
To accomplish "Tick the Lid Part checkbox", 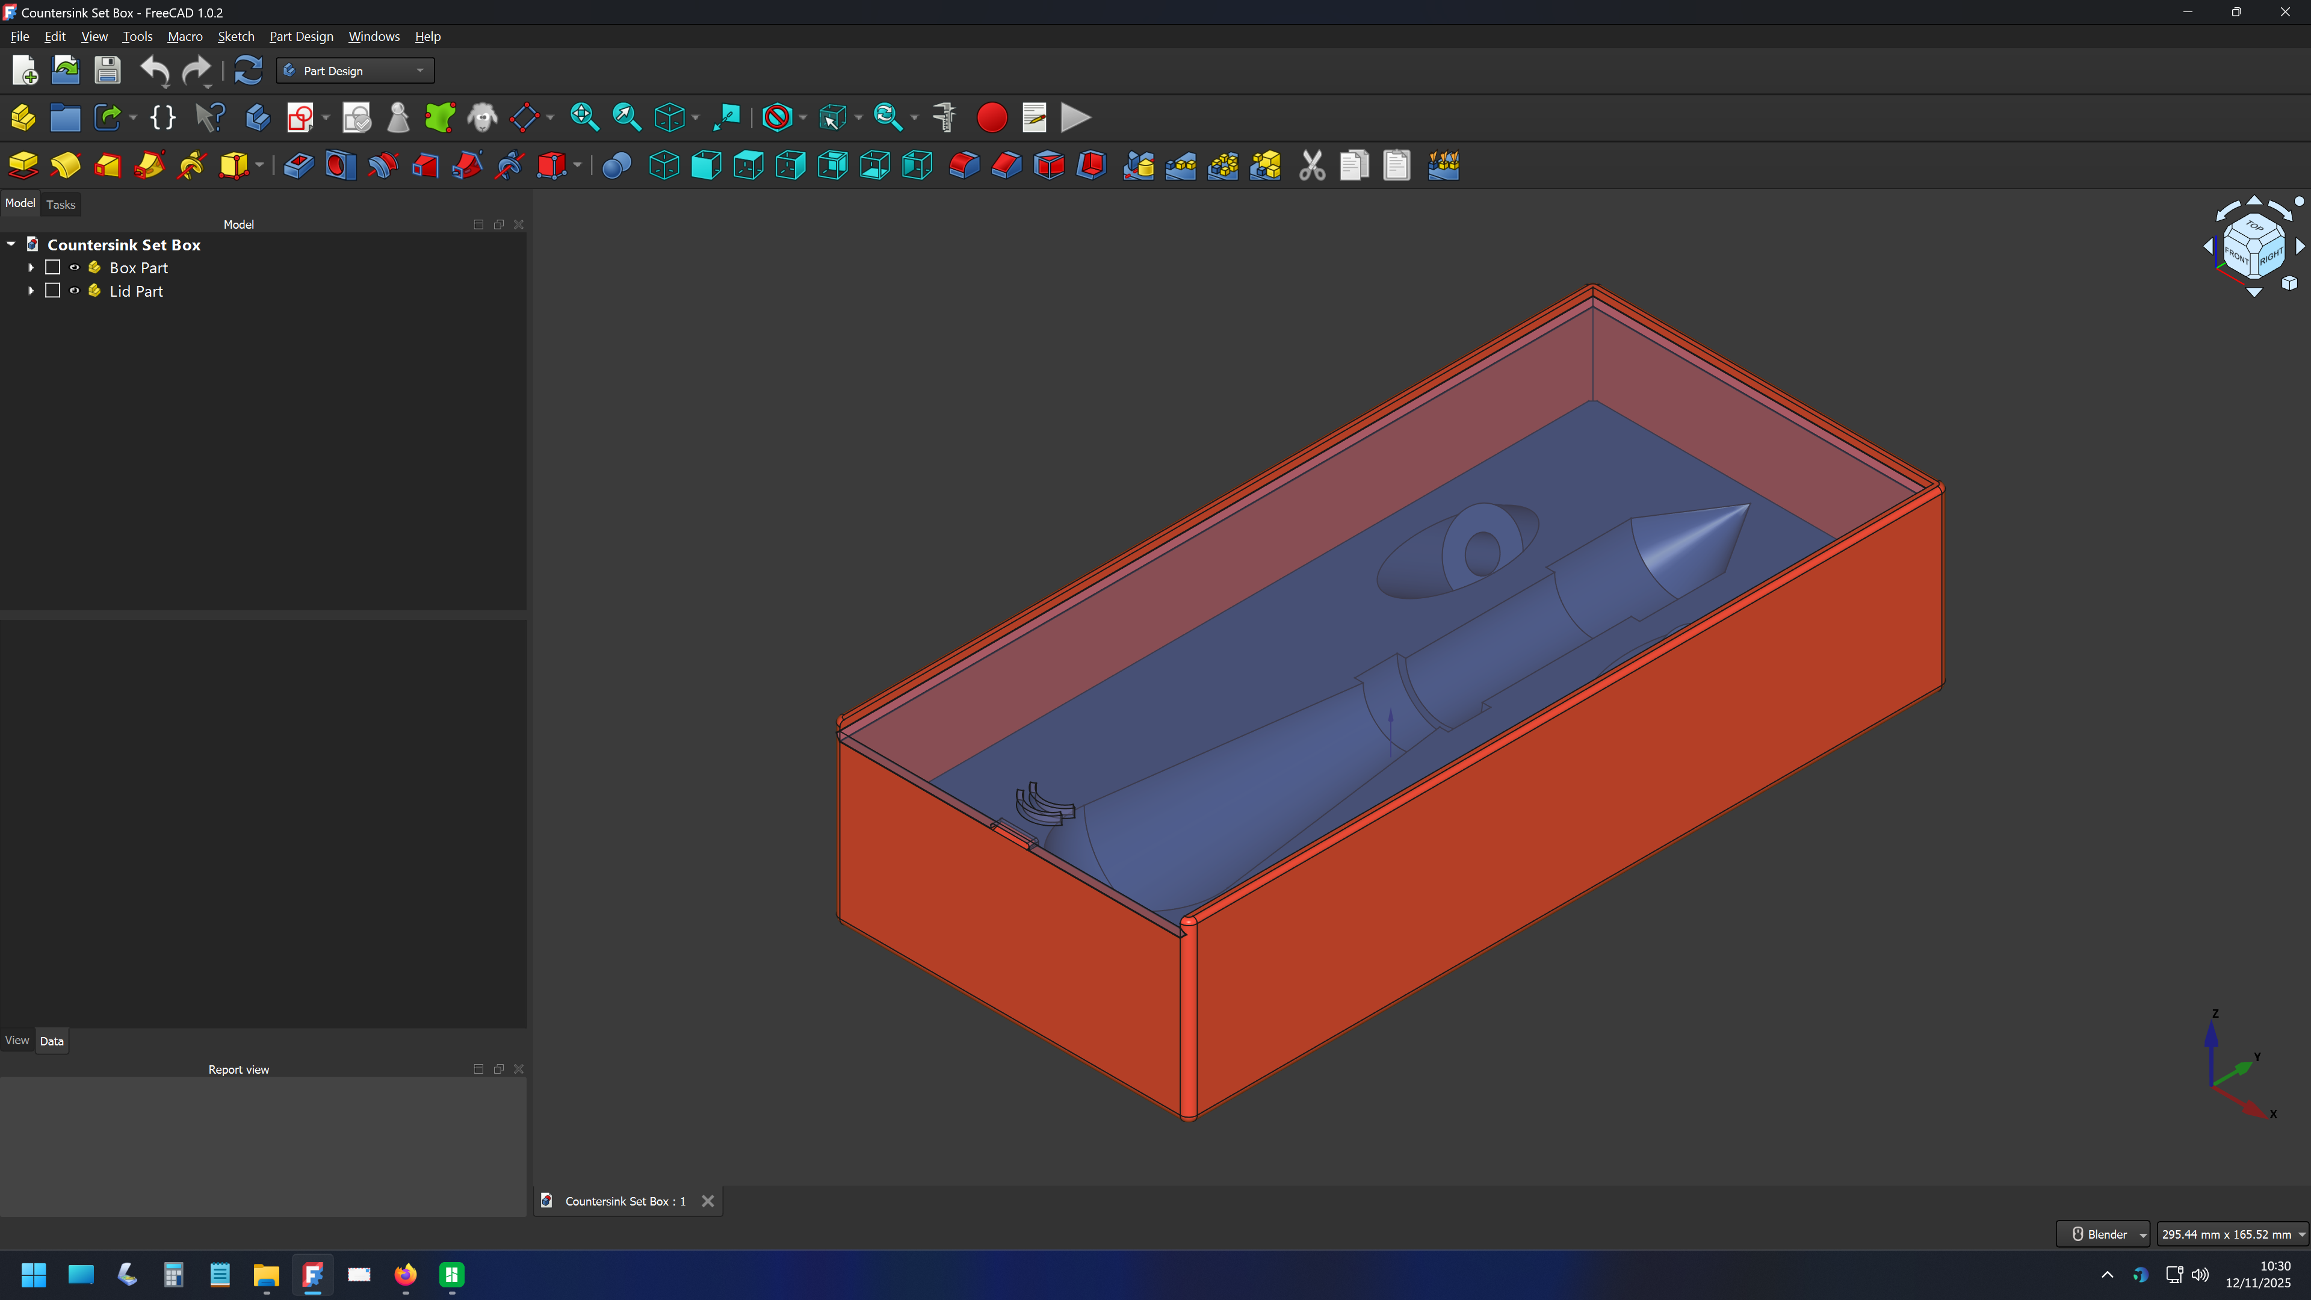I will tap(53, 291).
